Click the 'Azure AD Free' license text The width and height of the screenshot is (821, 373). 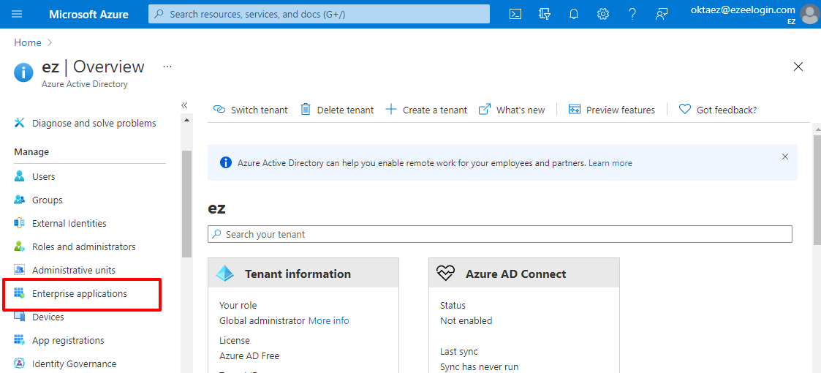[249, 355]
